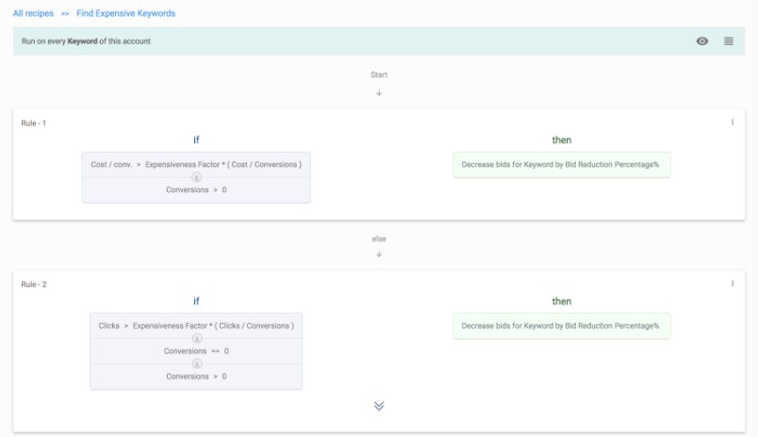The width and height of the screenshot is (758, 437).
Task: Click Find Expensive Keywords breadcrumb
Action: pos(125,14)
